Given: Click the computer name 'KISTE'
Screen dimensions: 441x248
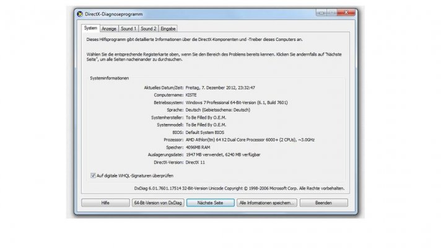Looking at the screenshot, I should (191, 95).
